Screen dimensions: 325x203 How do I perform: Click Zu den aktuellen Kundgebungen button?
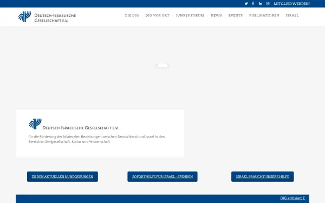point(62,176)
